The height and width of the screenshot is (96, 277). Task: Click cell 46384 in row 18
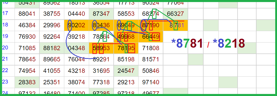(x=27, y=25)
